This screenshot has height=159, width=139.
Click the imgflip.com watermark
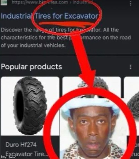(x=9, y=156)
